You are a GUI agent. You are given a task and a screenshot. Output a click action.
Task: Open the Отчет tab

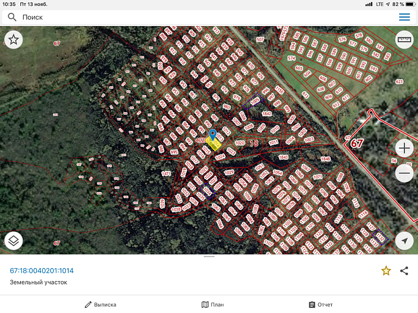[320, 305]
